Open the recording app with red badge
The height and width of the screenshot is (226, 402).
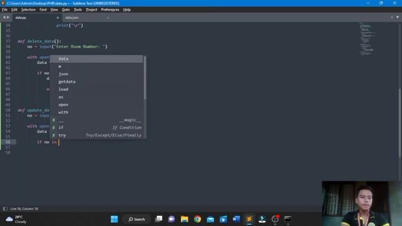coord(275,219)
